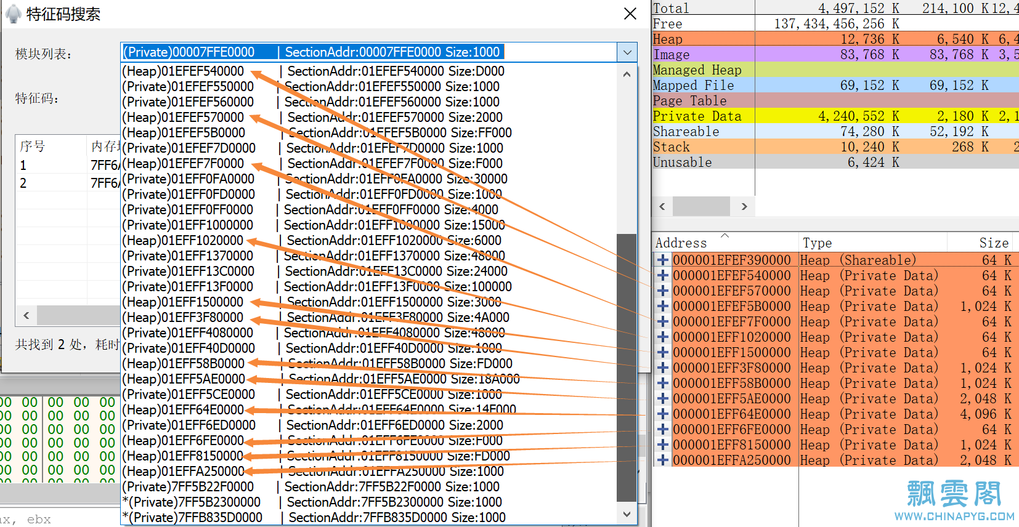
Task: Select the (Private)00007FFE0000 combo box field
Action: (368, 52)
